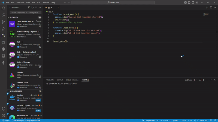Maximize the panel size chevron
Image resolution: width=218 pixels, height=122 pixels.
click(211, 80)
